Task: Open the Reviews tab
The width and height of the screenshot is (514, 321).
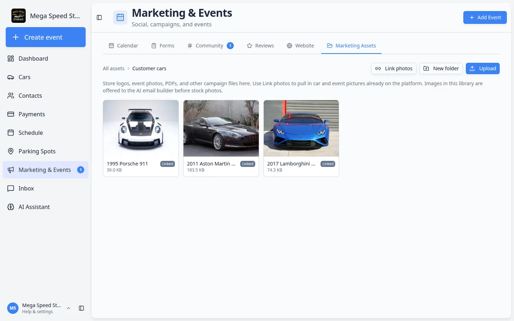Action: (260, 46)
